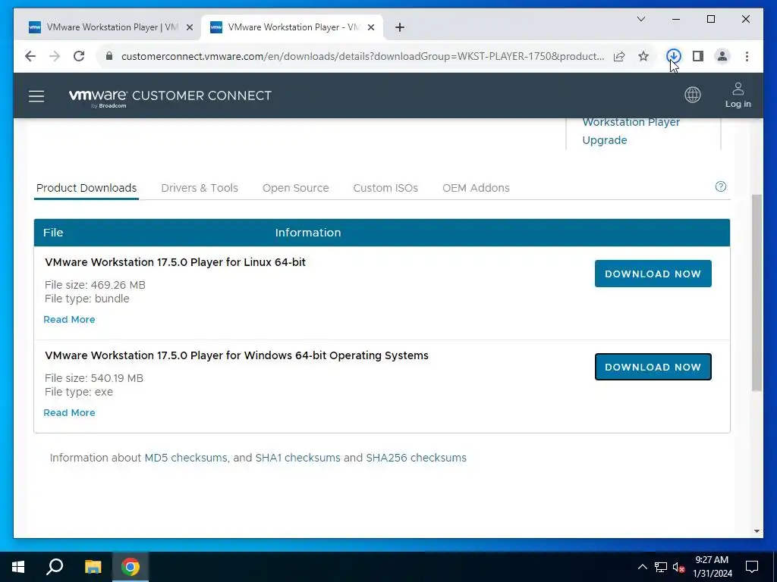777x582 pixels.
Task: Open the SHA1 checksums link
Action: [x=297, y=458]
